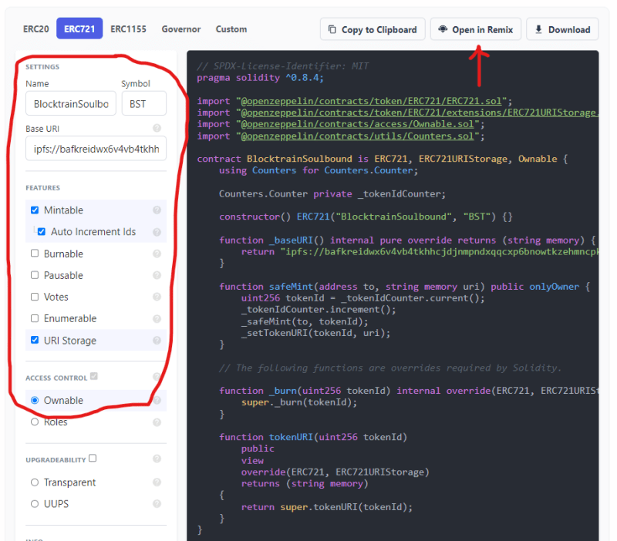Viewport: 617px width, 541px height.
Task: Click the tokenURI function declaration
Action: 313,437
